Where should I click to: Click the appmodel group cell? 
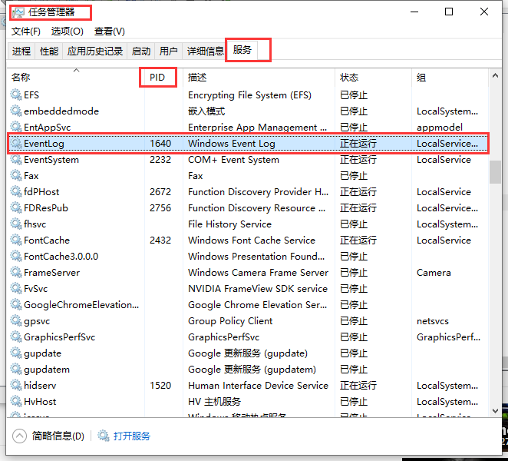pos(439,128)
